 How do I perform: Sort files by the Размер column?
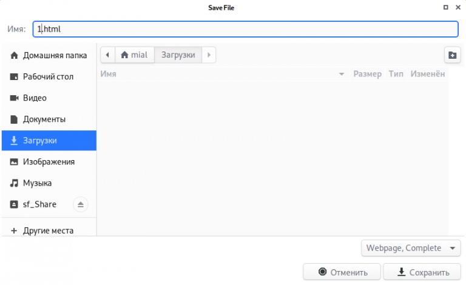point(367,74)
